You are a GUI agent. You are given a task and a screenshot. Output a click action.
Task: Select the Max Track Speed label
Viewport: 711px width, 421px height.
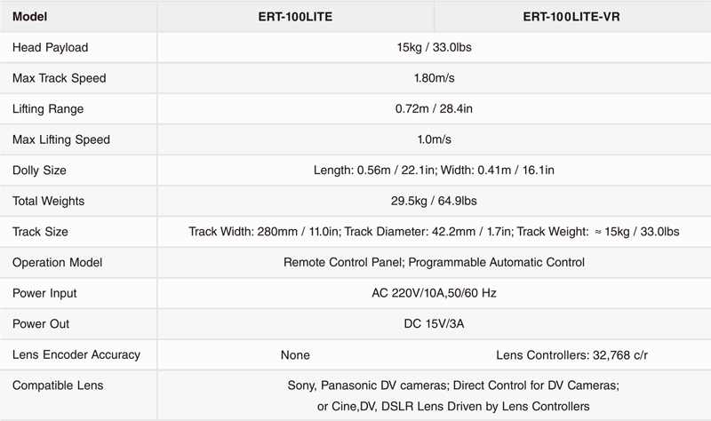(x=60, y=78)
